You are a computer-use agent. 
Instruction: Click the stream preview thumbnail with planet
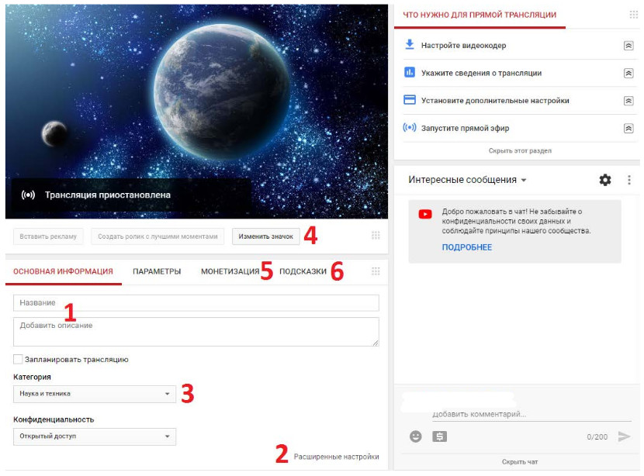[x=196, y=111]
